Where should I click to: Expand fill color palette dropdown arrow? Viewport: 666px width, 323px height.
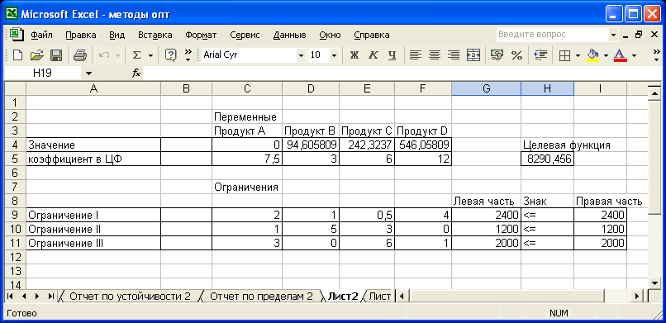[x=606, y=55]
